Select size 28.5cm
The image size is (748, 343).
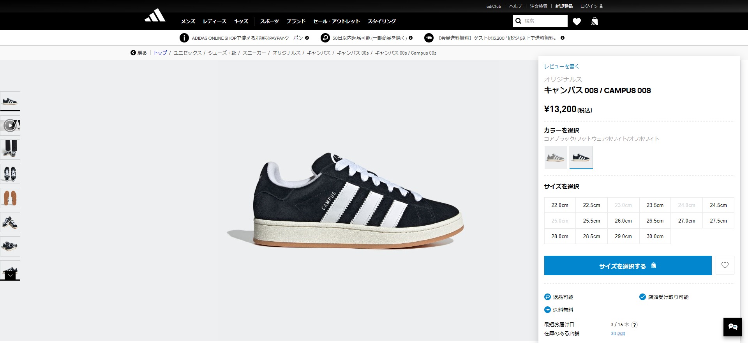point(591,236)
